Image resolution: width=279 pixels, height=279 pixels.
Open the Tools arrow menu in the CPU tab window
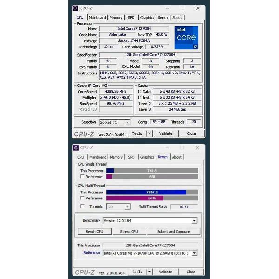149,133
